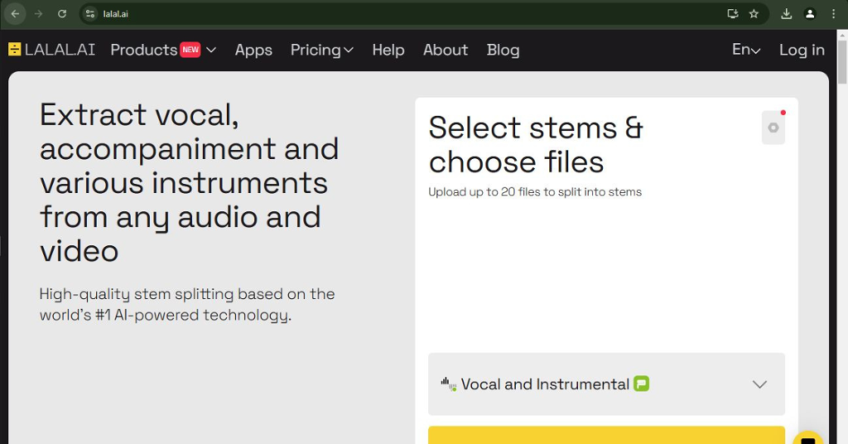848x444 pixels.
Task: Click the stem waveform icon before Vocal
Action: point(448,384)
